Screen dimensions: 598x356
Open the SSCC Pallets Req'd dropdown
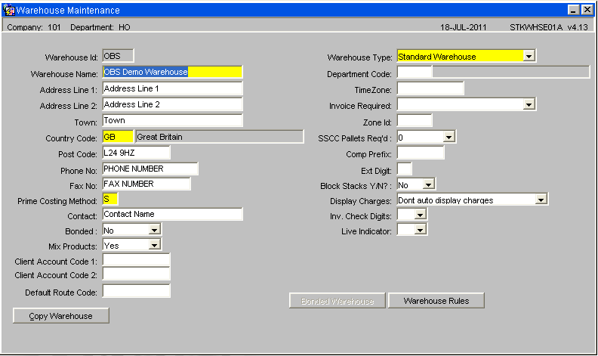(449, 137)
